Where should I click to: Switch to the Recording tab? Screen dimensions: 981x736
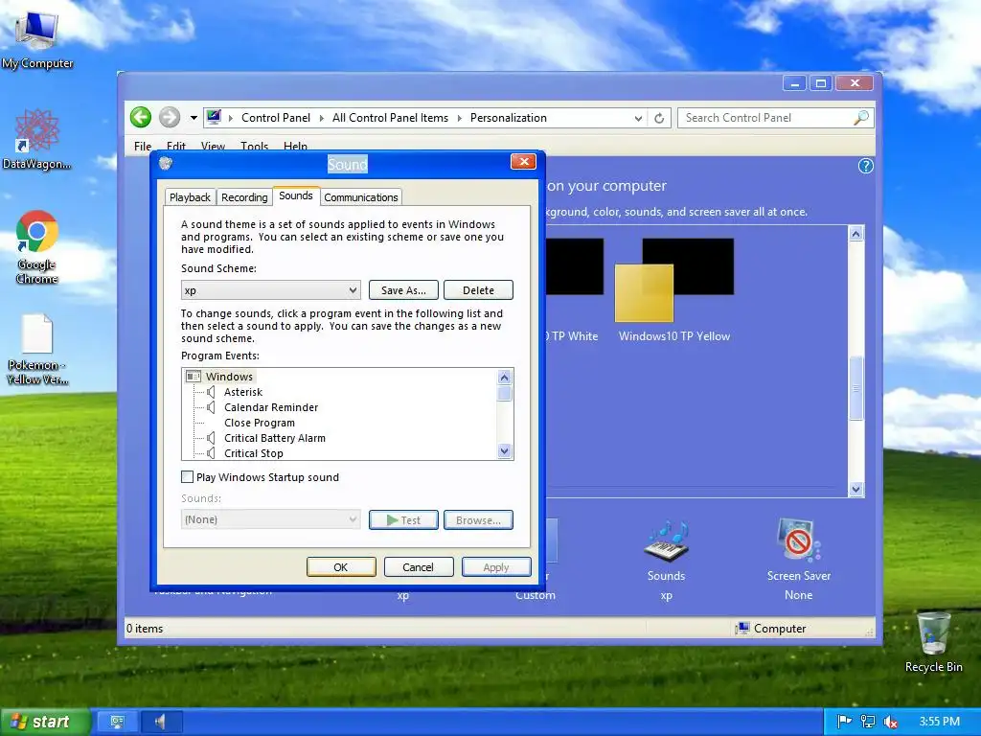[x=244, y=197]
